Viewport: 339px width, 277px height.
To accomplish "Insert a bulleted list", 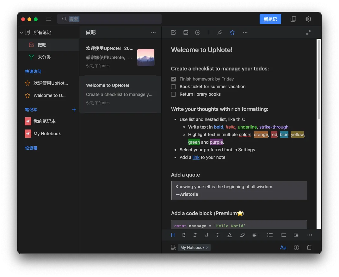I will [x=270, y=235].
